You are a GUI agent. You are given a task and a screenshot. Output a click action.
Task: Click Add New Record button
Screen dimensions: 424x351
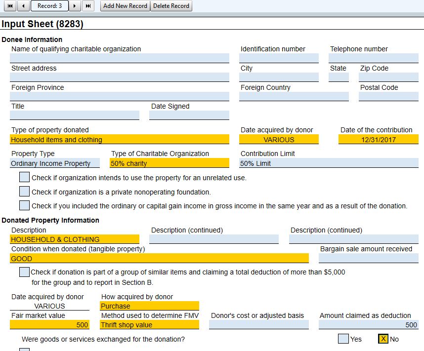[125, 5]
